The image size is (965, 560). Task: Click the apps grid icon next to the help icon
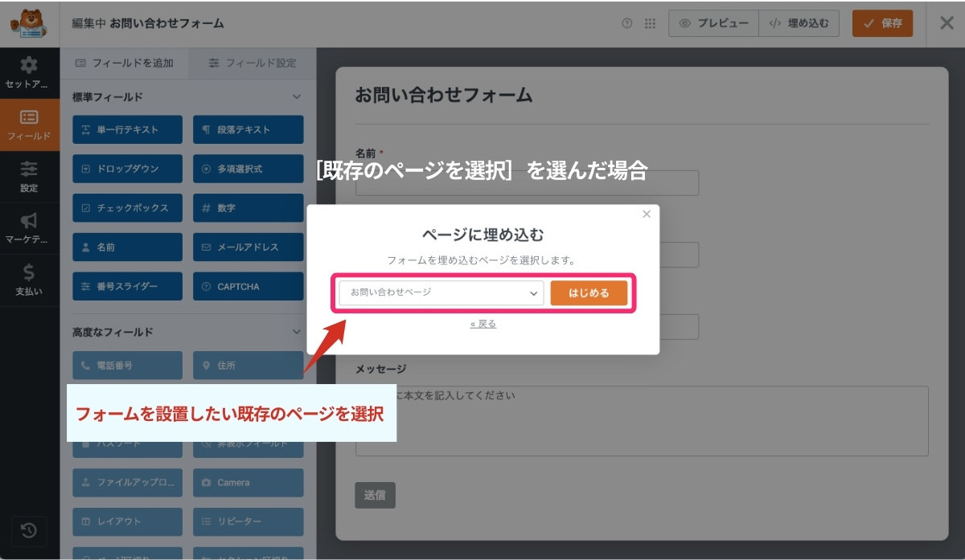point(650,22)
